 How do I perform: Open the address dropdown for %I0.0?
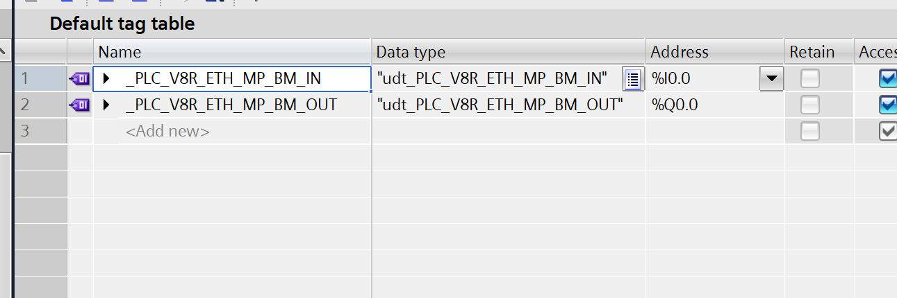pyautogui.click(x=771, y=79)
